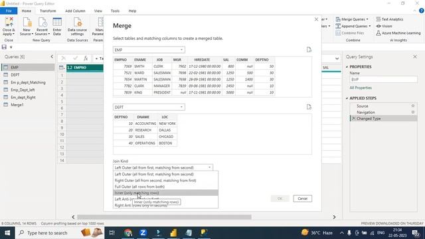Click the Vision icon
425x239 pixels.
click(379, 26)
